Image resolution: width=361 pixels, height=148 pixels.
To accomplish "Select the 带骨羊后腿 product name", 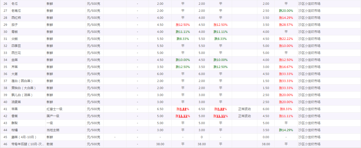I will 28,144.
